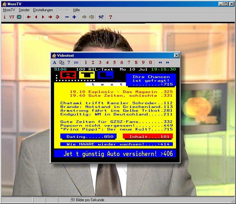Image resolution: width=236 pixels, height=204 pixels.
Task: Click the red info 'i' toolbar icon
Action: pos(5,17)
